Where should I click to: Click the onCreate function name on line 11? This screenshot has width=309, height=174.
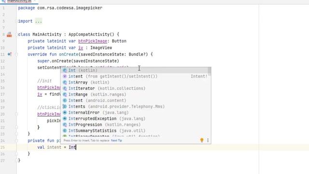(69, 54)
